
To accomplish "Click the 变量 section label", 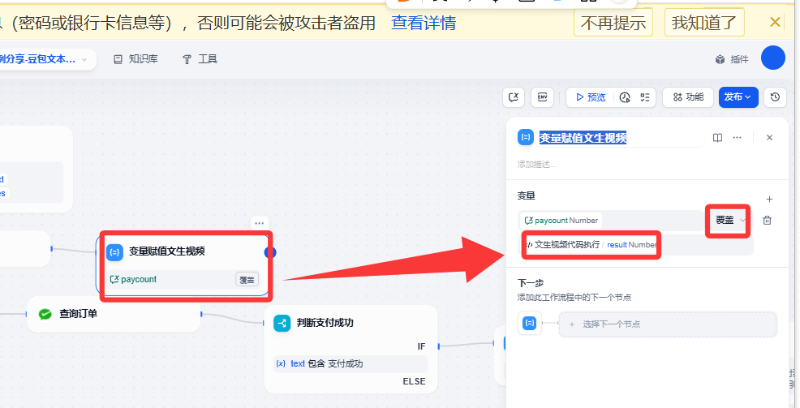I will tap(526, 195).
